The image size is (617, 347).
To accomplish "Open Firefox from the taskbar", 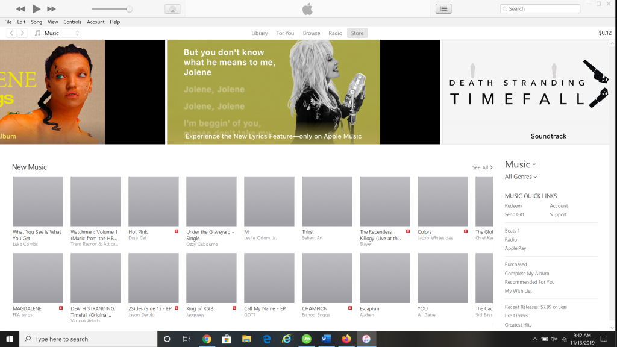I will tap(346, 339).
